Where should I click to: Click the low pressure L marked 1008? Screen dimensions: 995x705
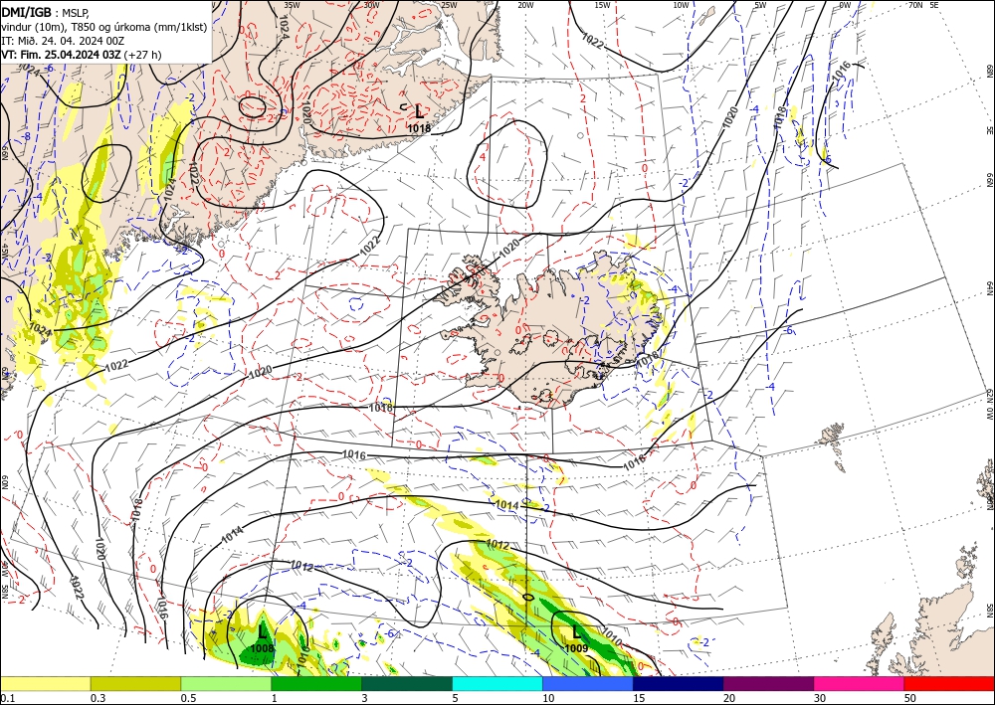point(262,632)
